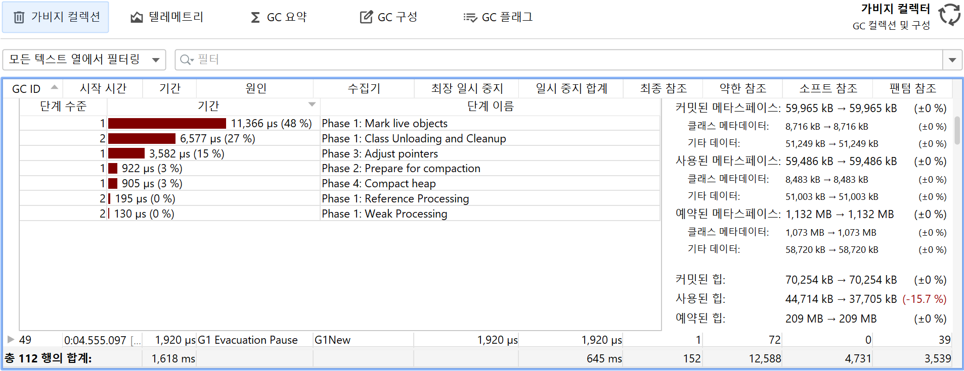Open the filter history dropdown arrow
The image size is (964, 371).
pyautogui.click(x=952, y=60)
